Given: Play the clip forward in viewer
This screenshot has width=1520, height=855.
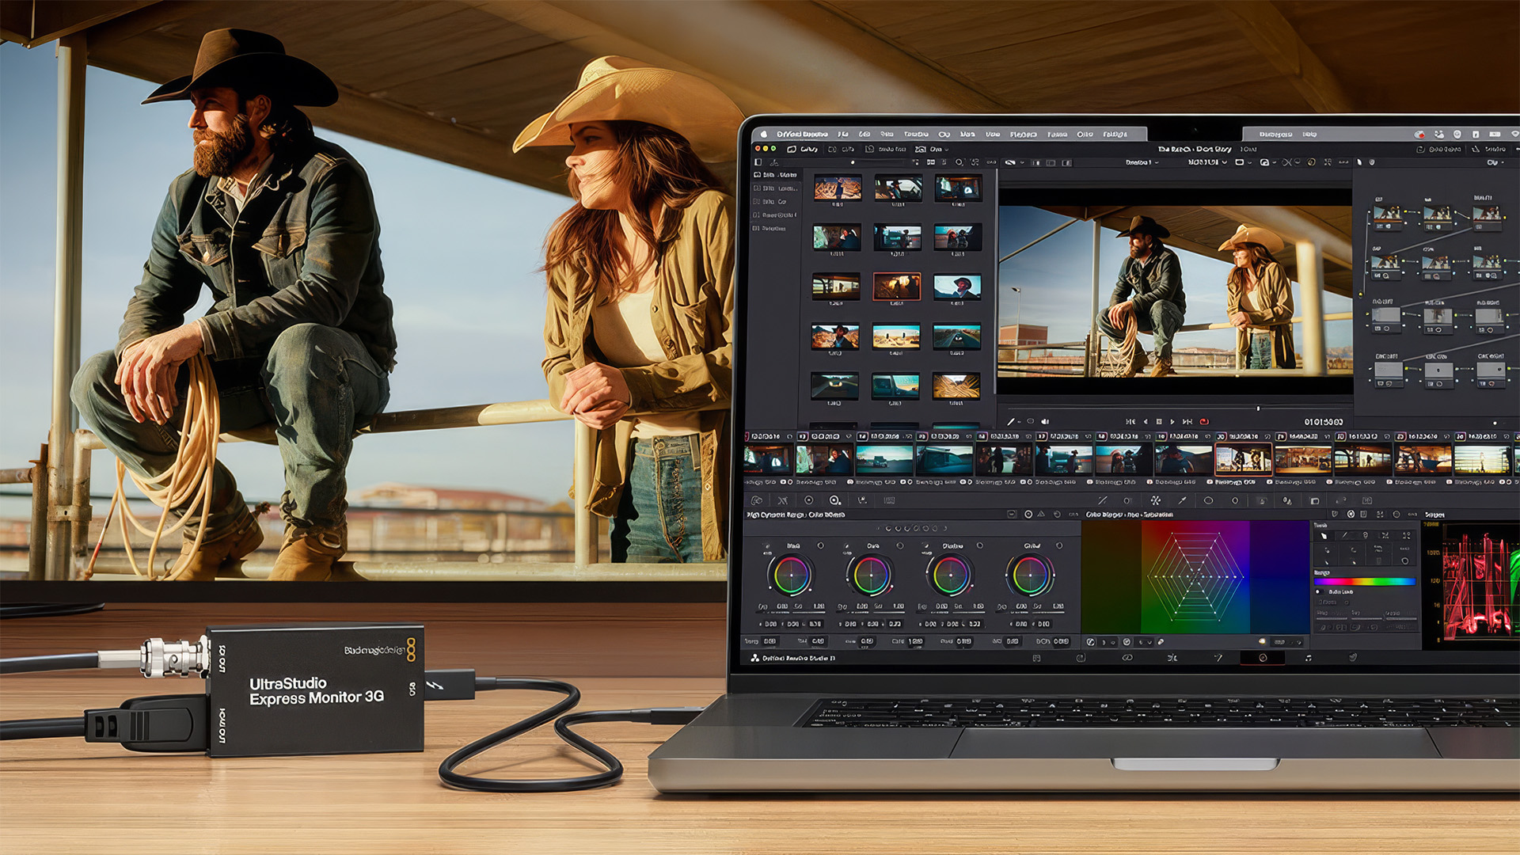Looking at the screenshot, I should [x=1172, y=421].
